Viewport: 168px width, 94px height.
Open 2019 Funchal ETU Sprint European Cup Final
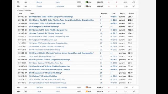coord(49,37)
